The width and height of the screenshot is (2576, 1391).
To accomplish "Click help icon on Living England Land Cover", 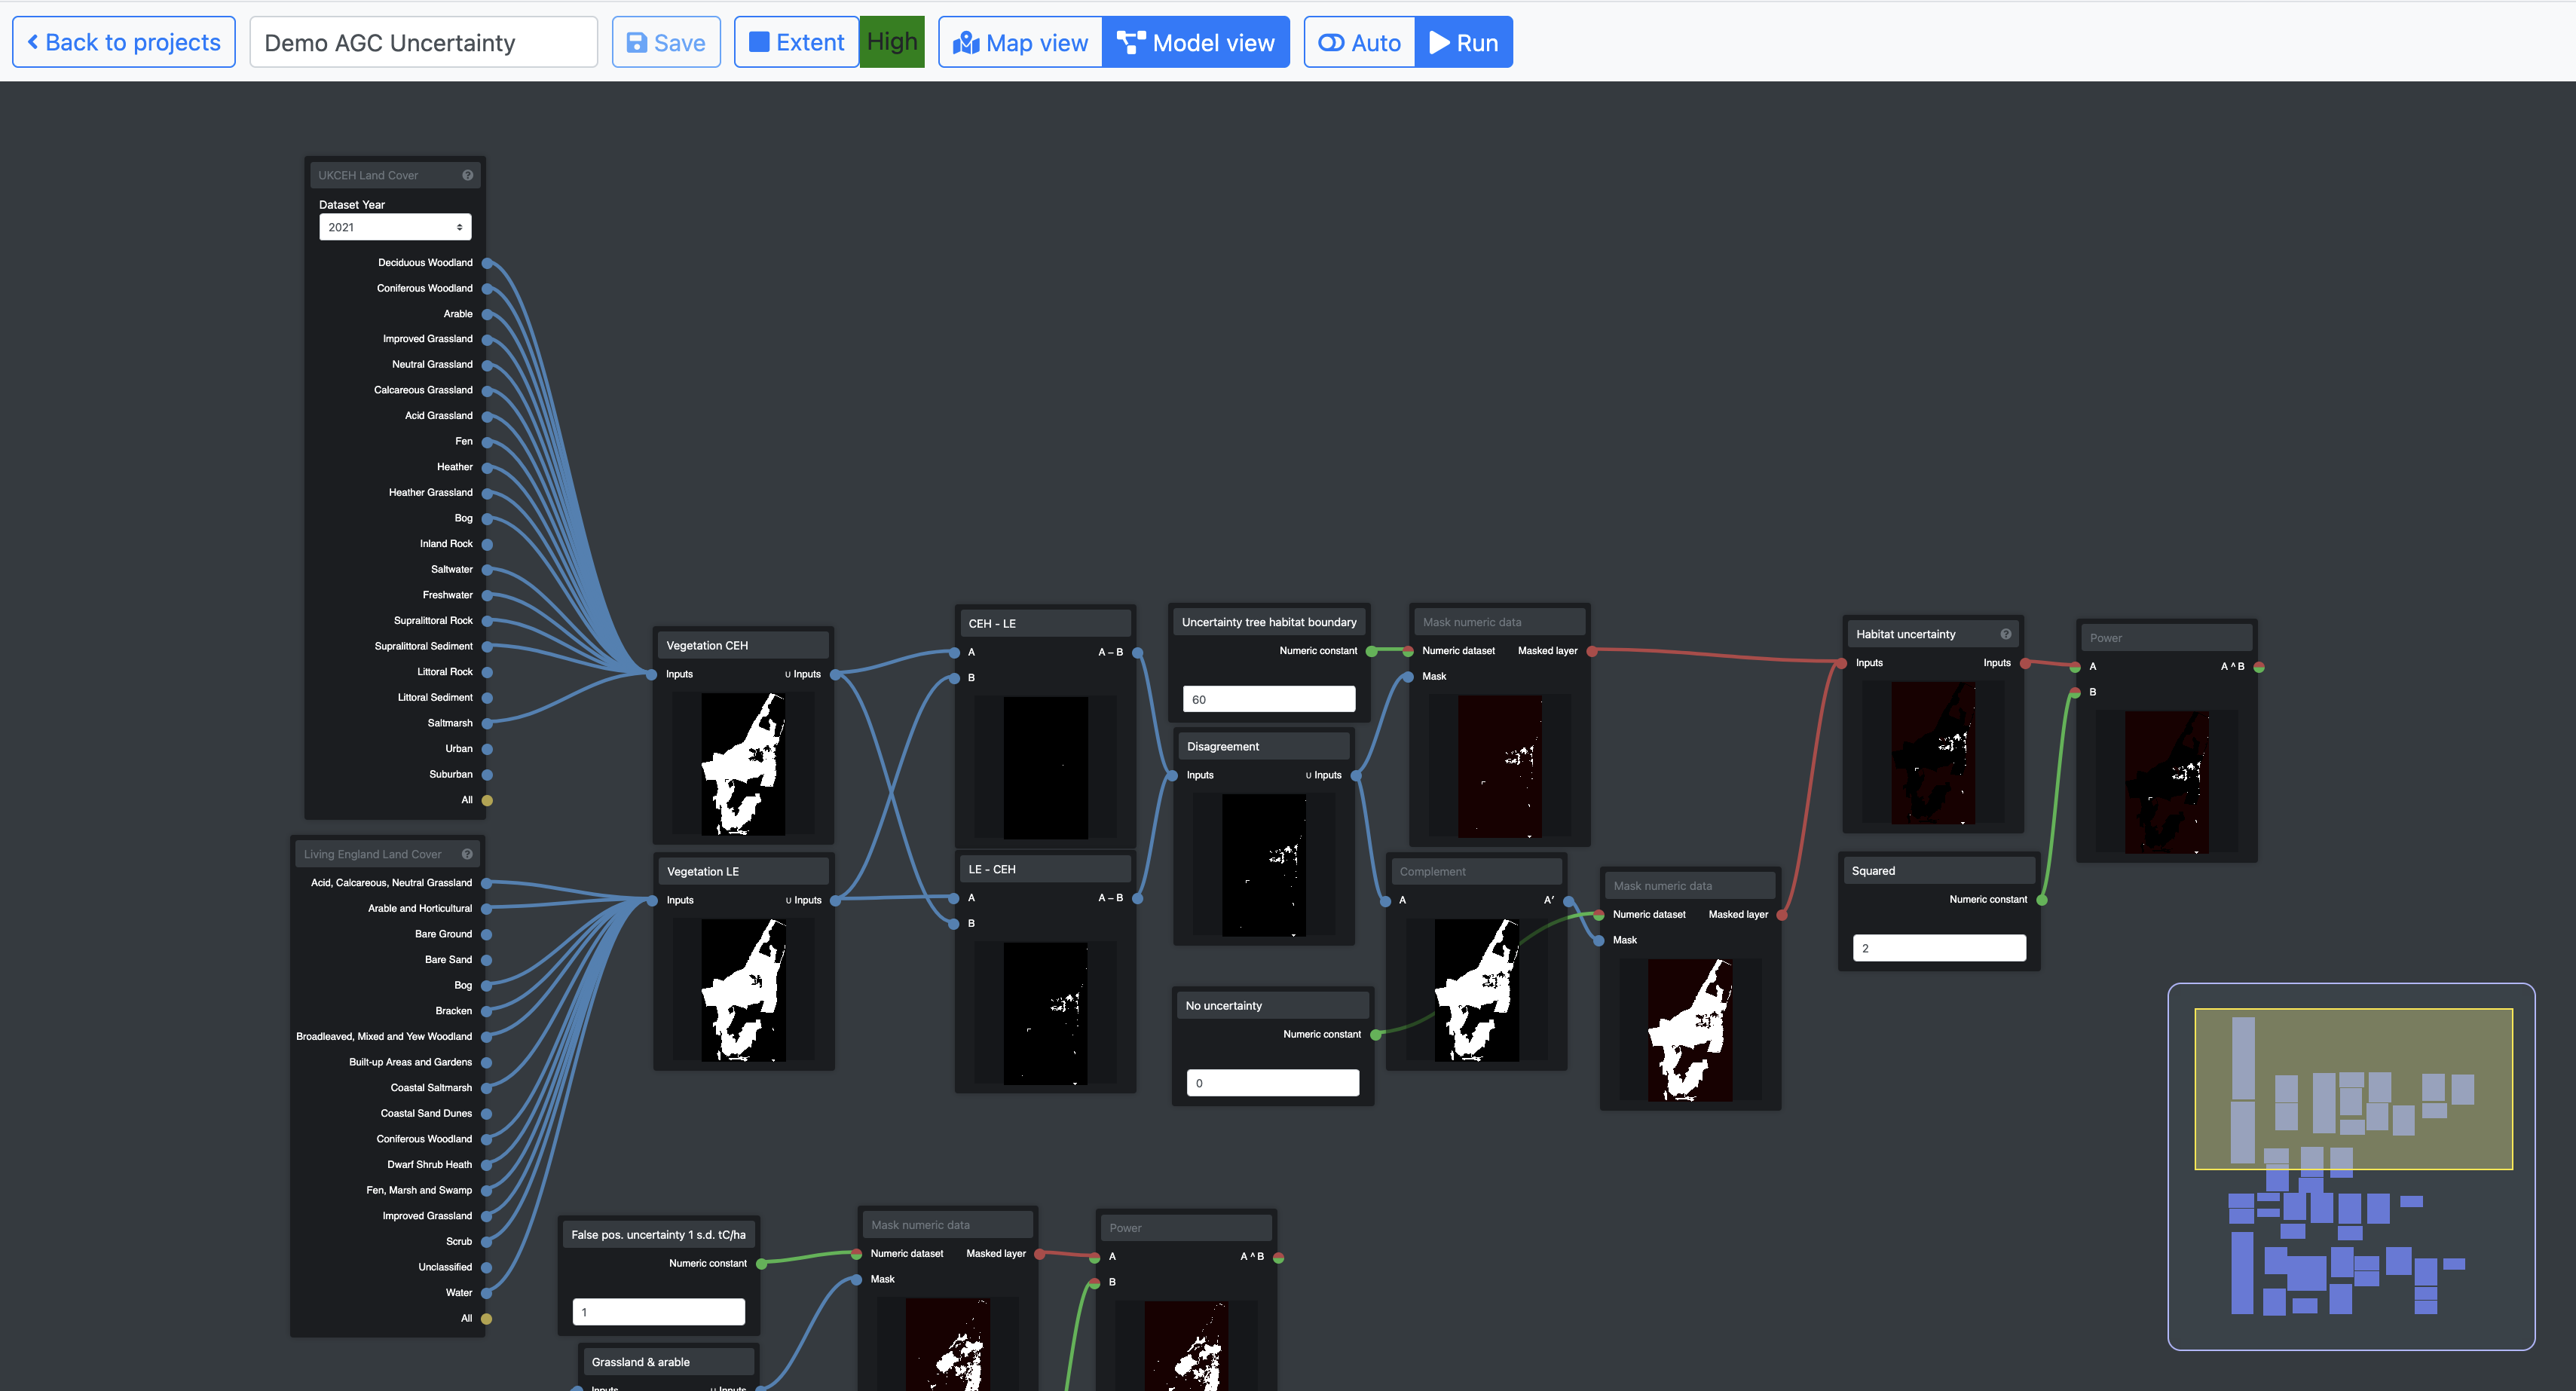I will (467, 854).
